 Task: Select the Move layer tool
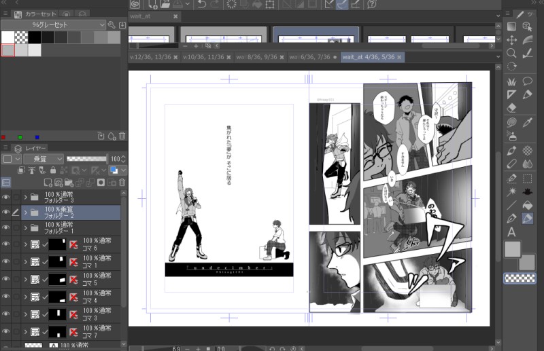coord(511,39)
